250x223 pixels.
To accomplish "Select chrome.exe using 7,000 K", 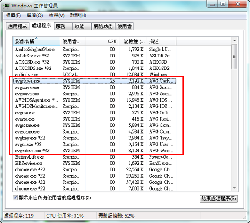I will tap(95, 188).
